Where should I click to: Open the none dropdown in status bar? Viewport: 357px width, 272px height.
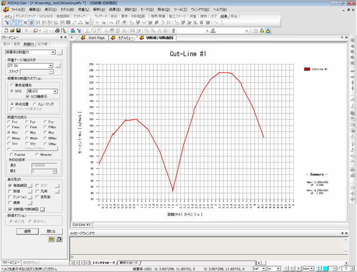[312, 269]
